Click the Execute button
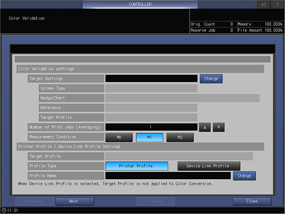Image resolution: width=285 pixels, height=214 pixels. coord(155,201)
